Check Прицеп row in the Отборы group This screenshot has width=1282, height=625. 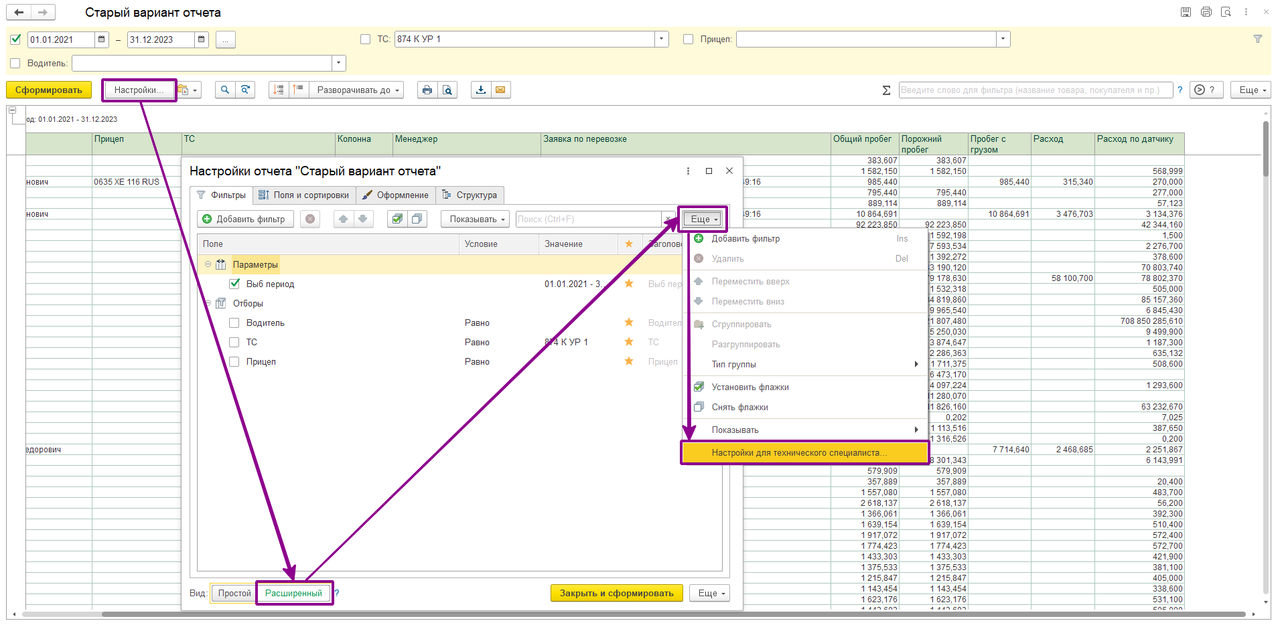tap(234, 361)
